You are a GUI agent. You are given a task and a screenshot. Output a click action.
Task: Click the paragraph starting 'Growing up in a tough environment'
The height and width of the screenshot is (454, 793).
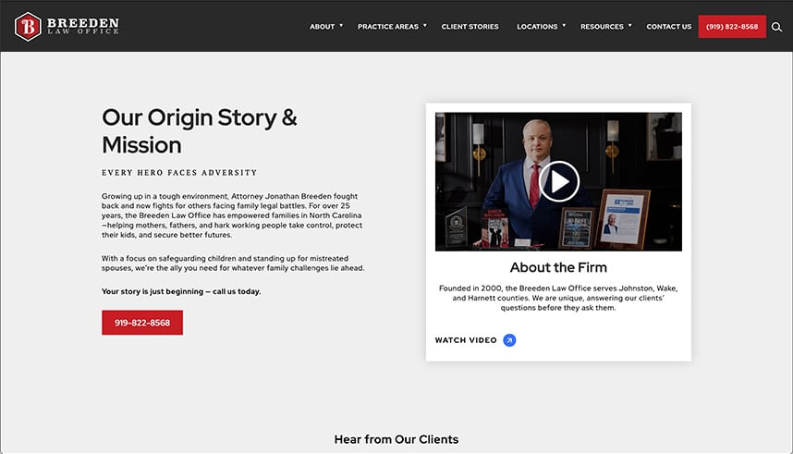[x=232, y=215]
